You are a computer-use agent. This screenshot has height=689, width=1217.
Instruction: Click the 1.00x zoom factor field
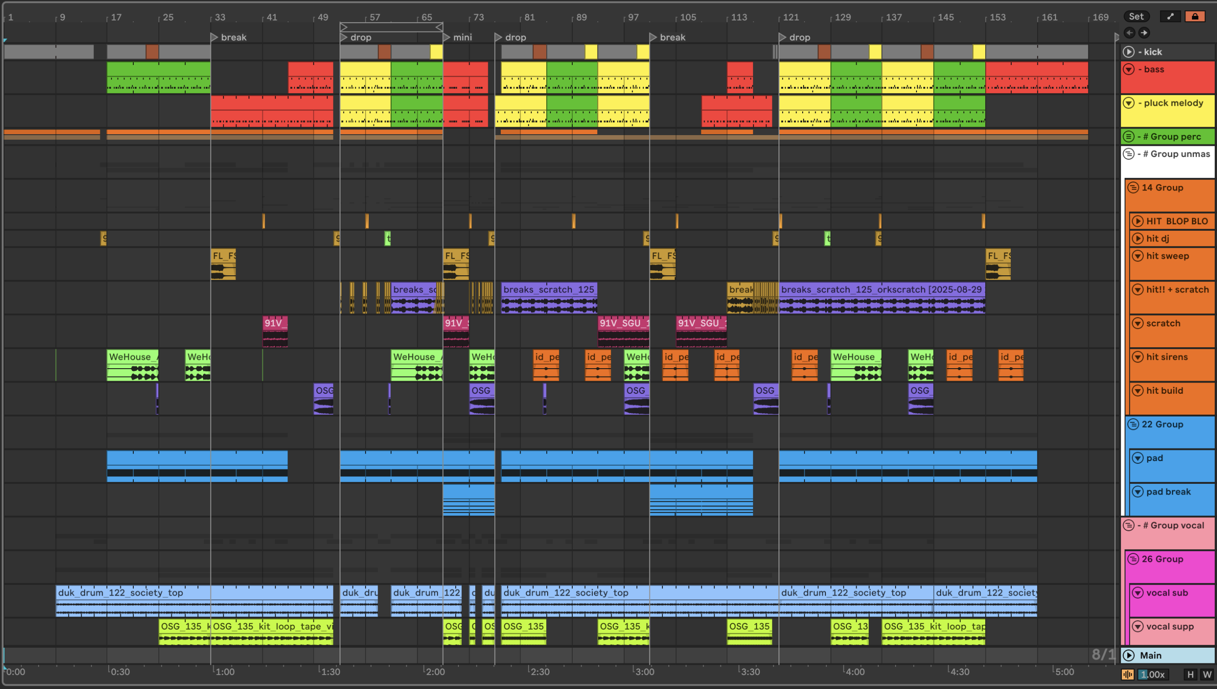pyautogui.click(x=1152, y=674)
